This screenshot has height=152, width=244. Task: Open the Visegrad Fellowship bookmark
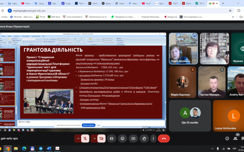[x=149, y=17]
